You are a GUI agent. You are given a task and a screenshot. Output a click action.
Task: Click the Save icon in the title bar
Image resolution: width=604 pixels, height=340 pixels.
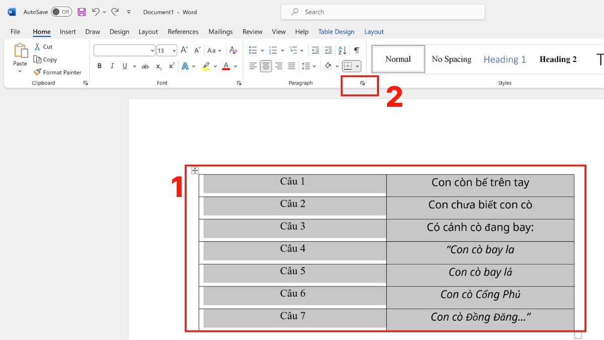(x=82, y=12)
